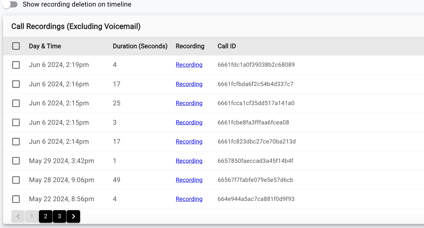Click the Call ID column header
Viewport: 424px width, 228px height.
(227, 46)
